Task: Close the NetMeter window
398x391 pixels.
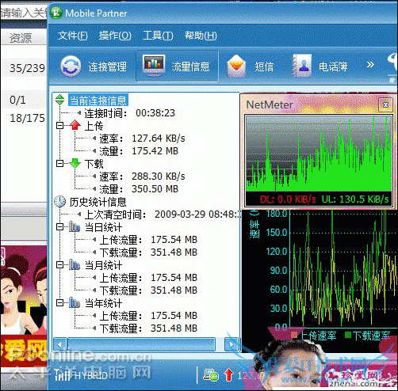Action: (385, 104)
